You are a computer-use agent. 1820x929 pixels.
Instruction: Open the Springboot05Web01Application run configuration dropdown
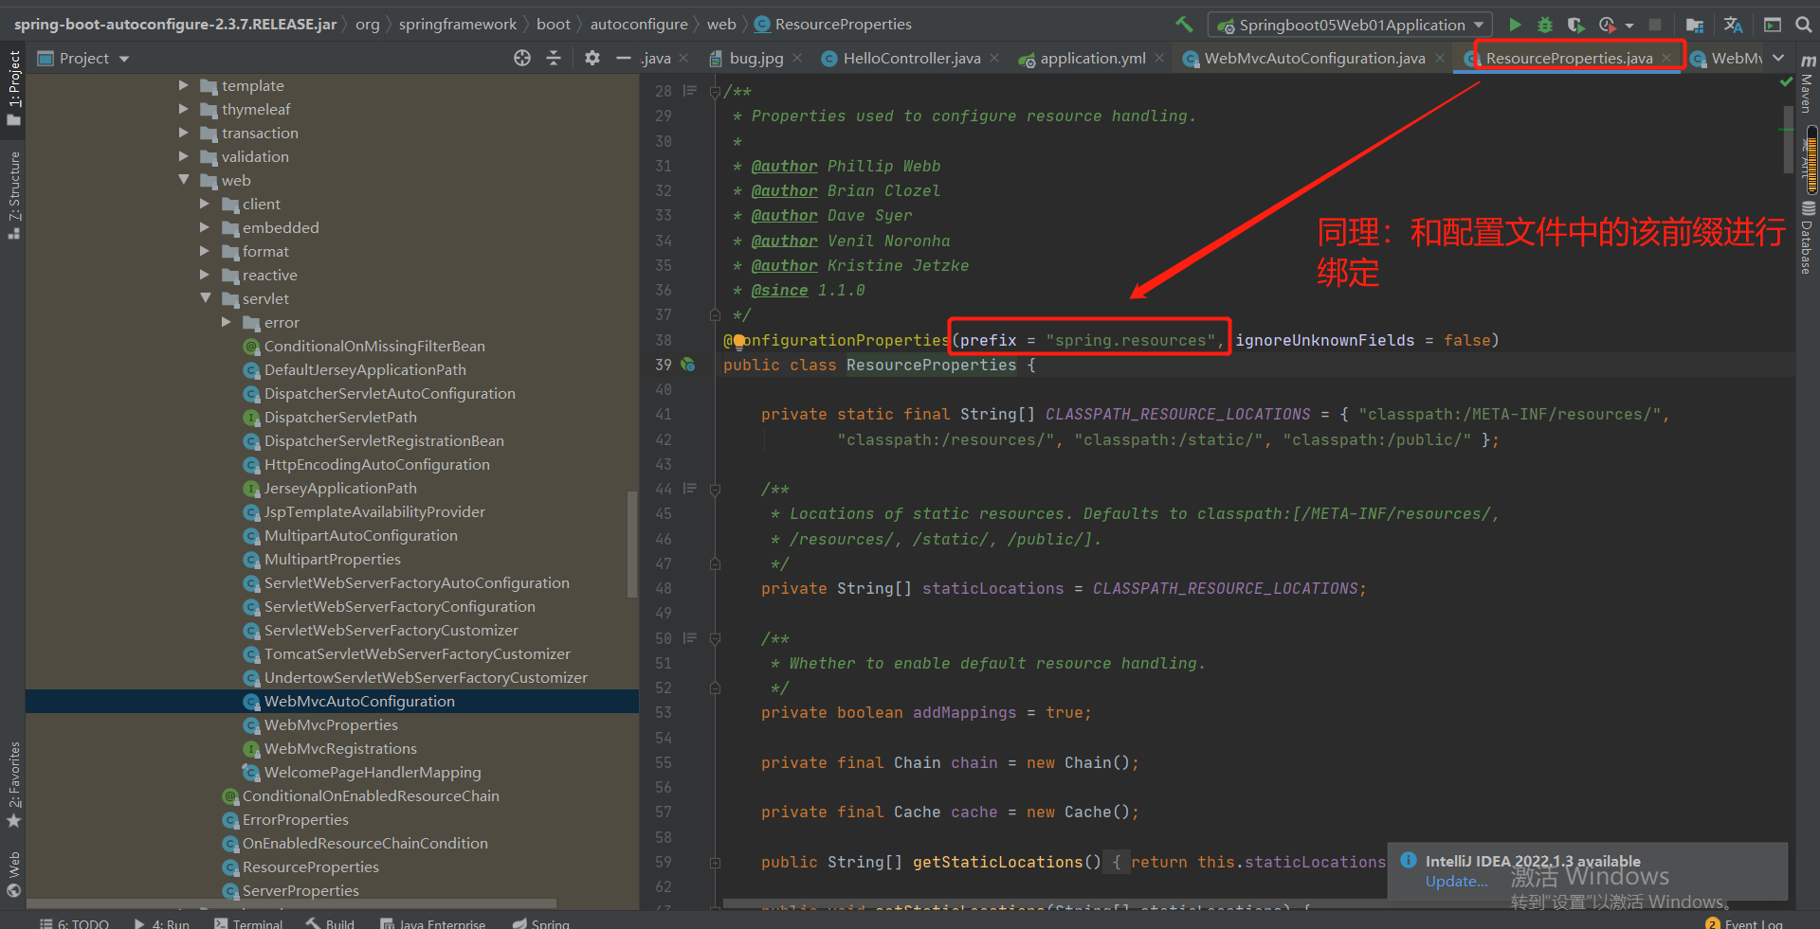click(x=1350, y=25)
